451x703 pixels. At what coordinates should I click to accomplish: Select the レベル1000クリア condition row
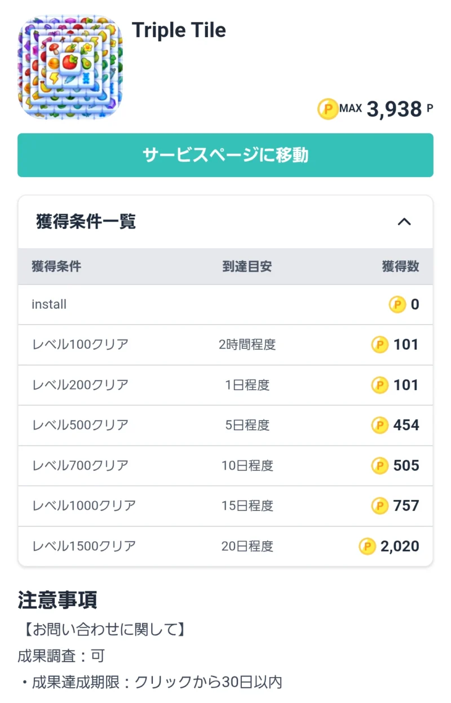click(225, 506)
